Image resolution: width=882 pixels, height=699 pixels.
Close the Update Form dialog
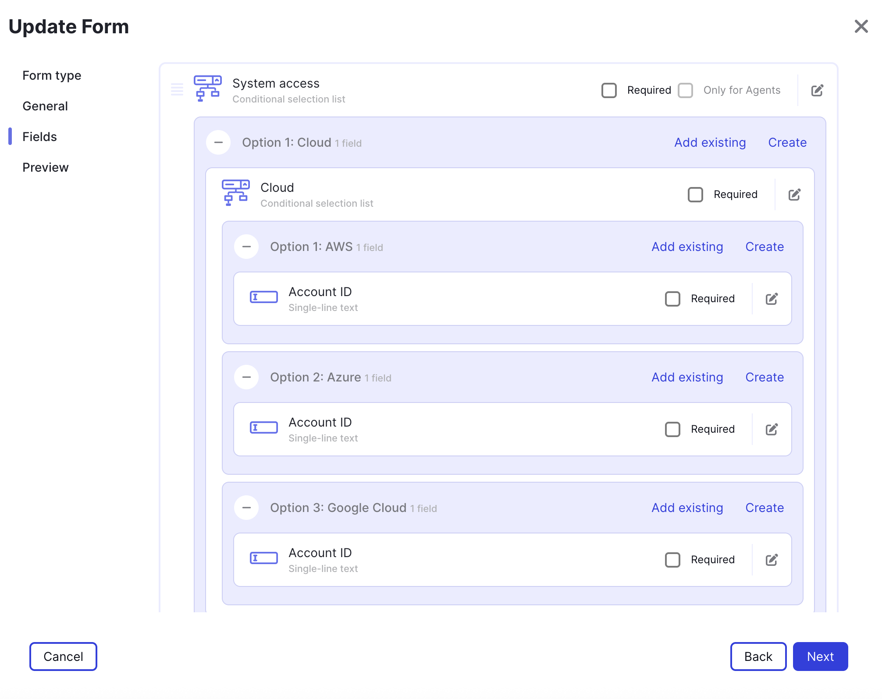(861, 26)
